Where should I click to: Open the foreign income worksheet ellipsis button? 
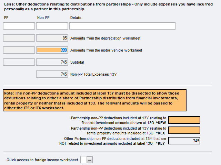tap(90, 160)
